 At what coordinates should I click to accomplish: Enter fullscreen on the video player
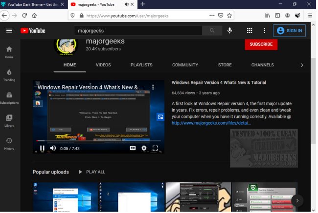click(x=155, y=148)
